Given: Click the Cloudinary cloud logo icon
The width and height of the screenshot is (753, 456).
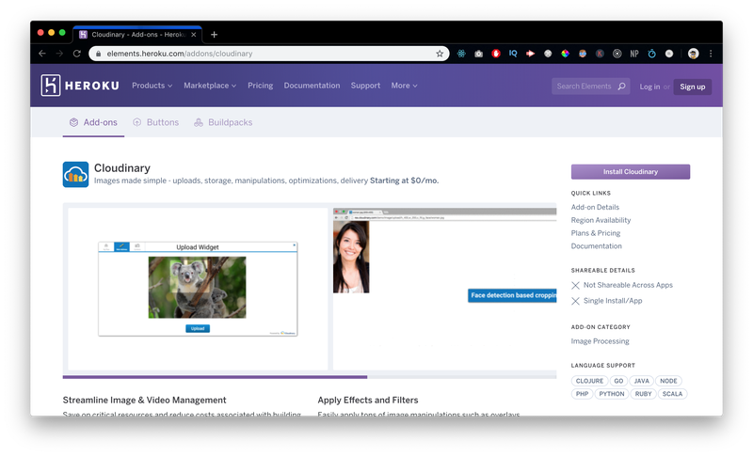Looking at the screenshot, I should coord(75,175).
